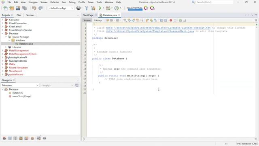This screenshot has width=259, height=146.
Task: Click the Uncomment icon in editor toolbar
Action: 185,20
